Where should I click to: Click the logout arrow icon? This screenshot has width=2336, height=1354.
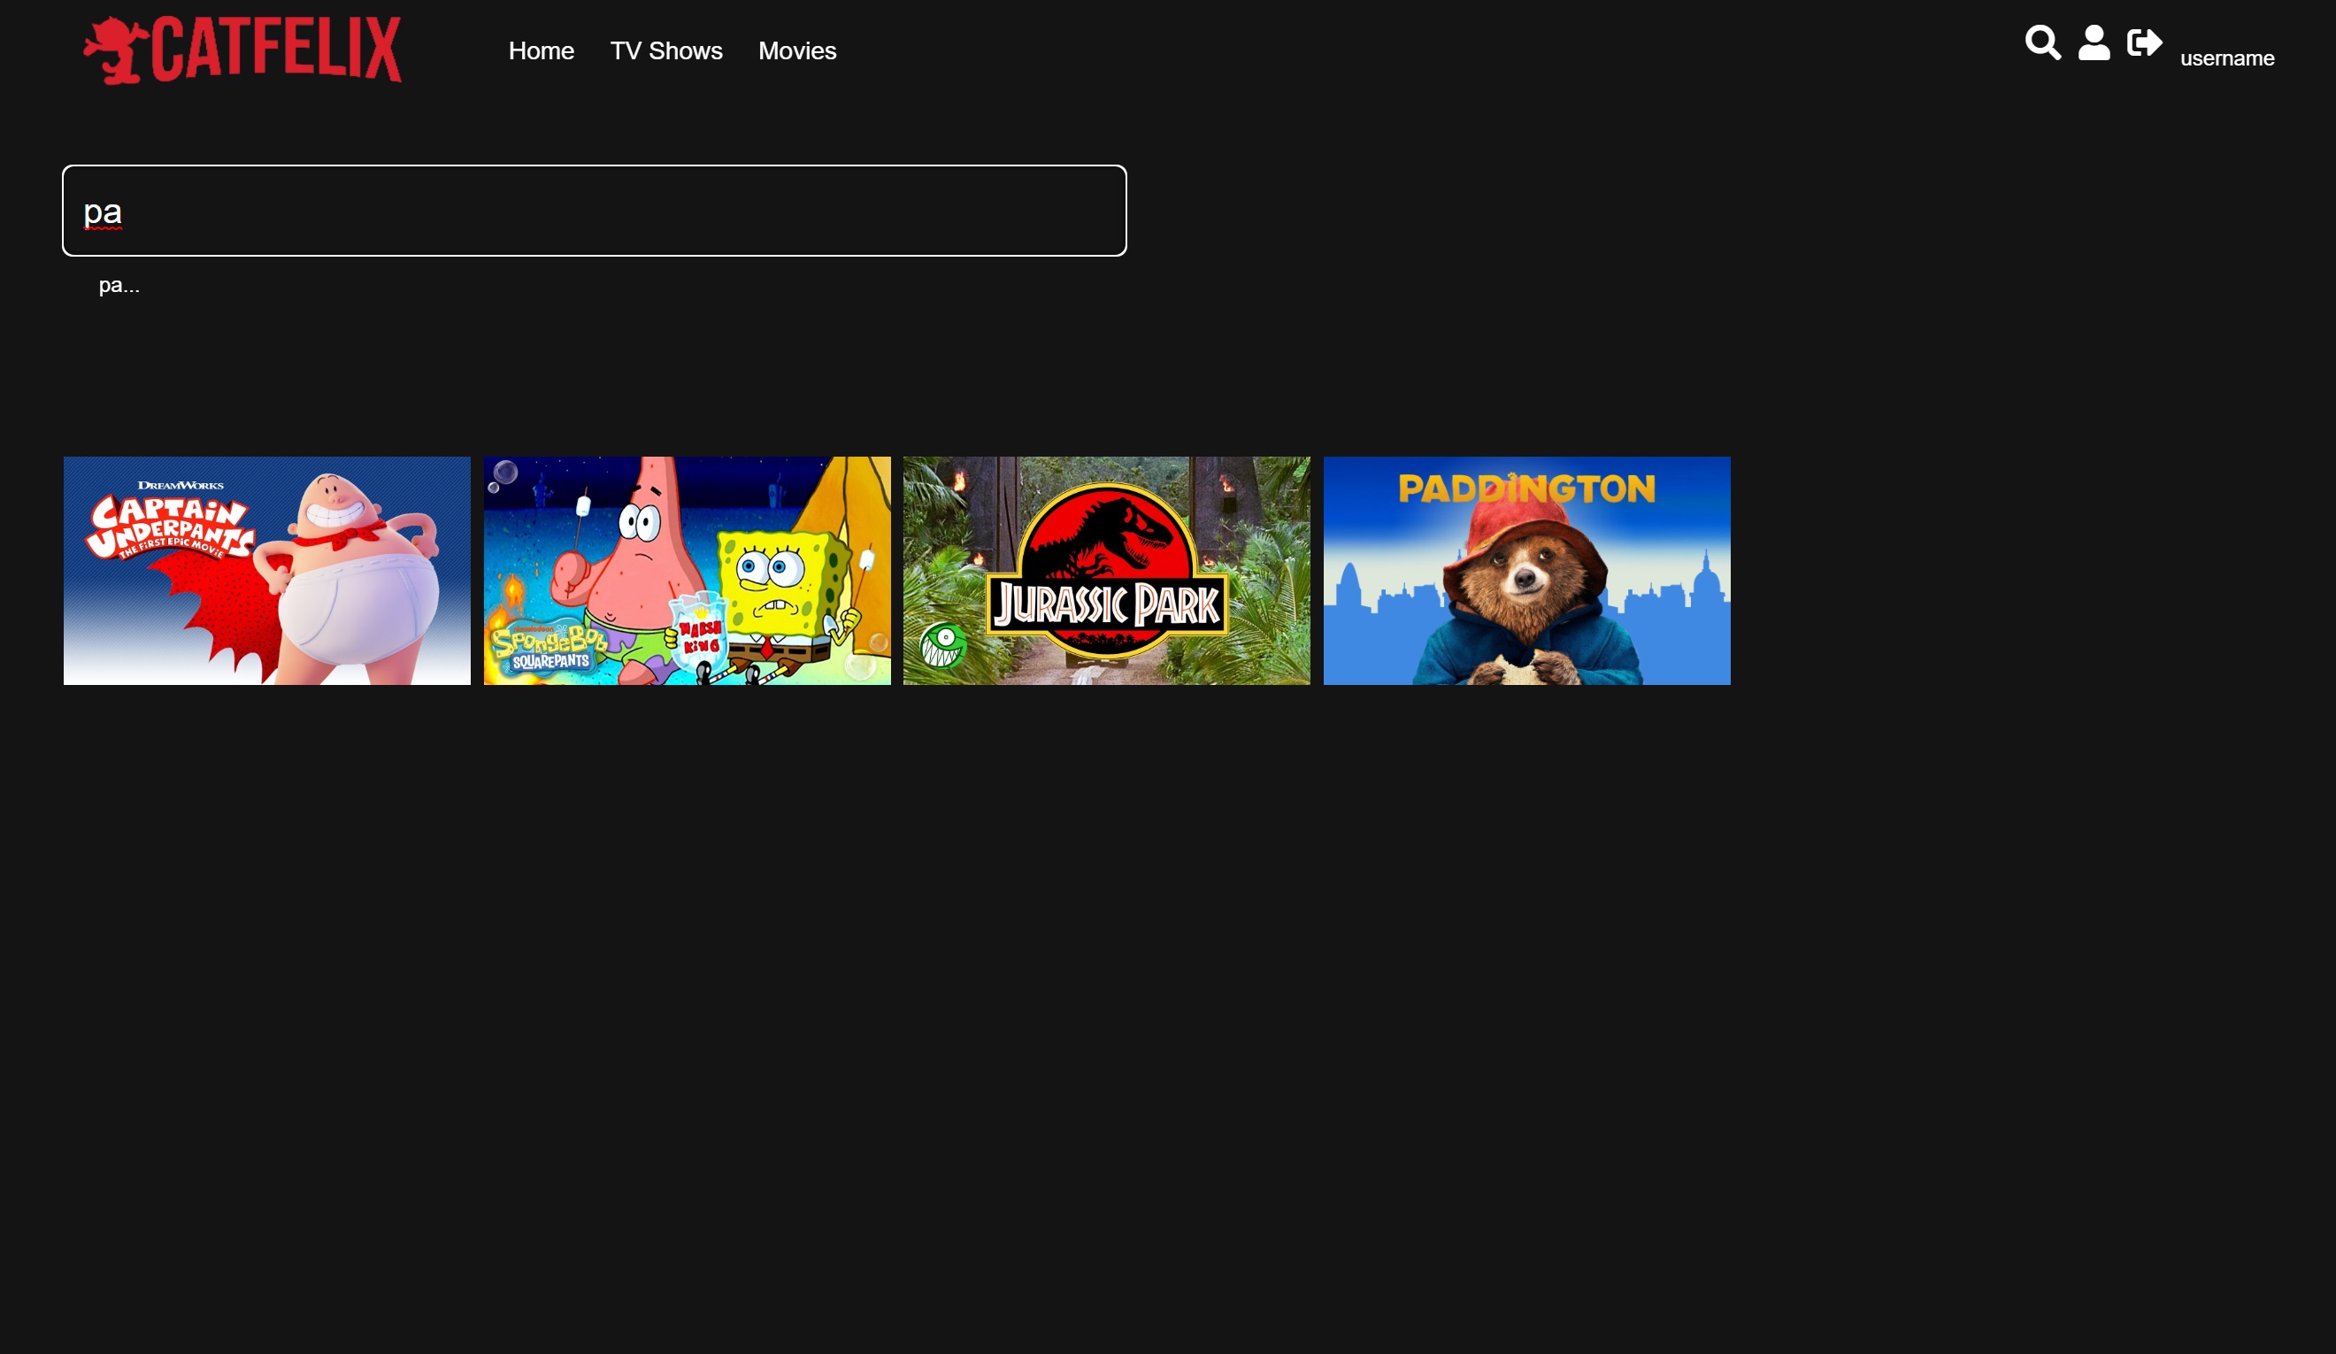(2144, 42)
